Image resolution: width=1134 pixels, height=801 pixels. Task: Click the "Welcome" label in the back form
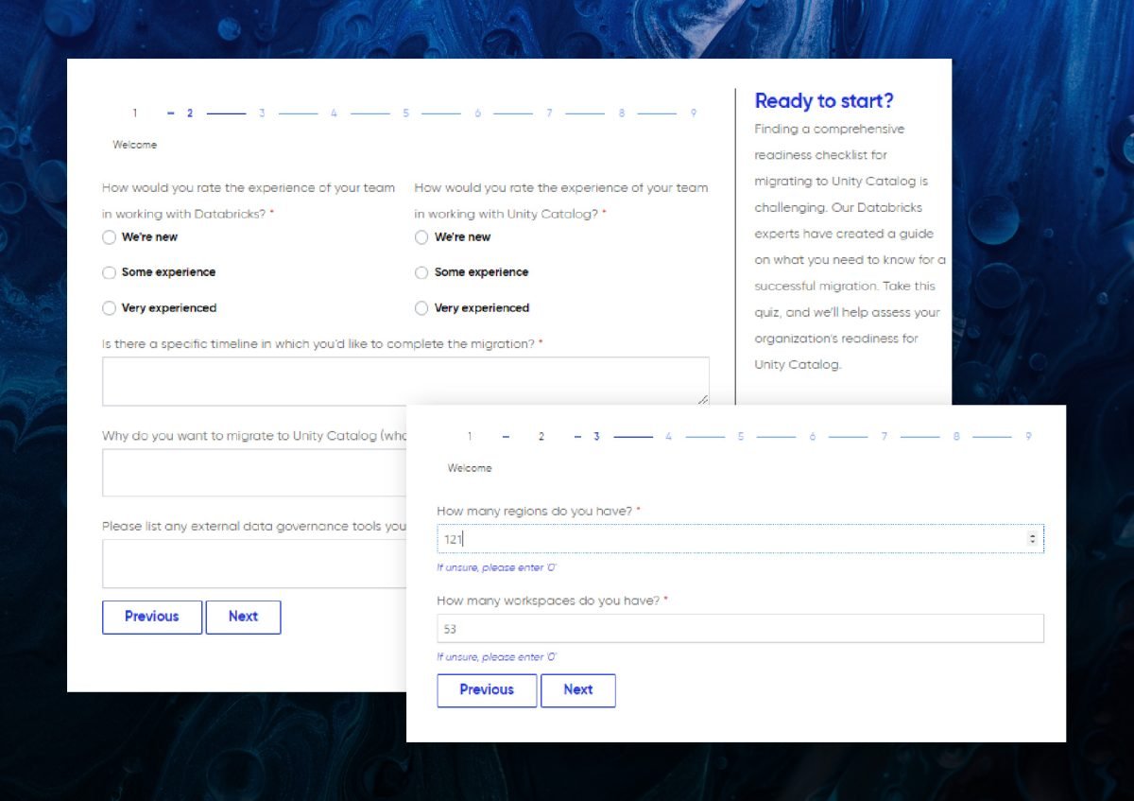coord(135,146)
